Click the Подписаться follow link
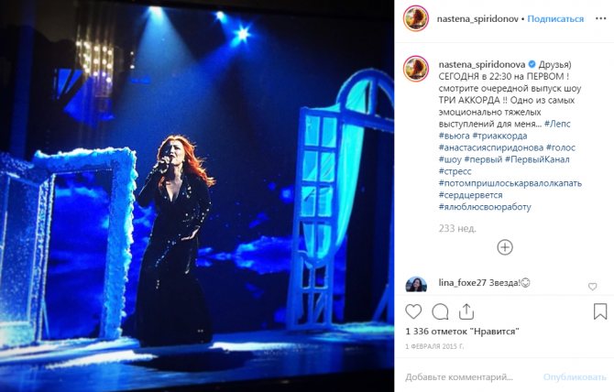614x392 pixels. coord(555,19)
